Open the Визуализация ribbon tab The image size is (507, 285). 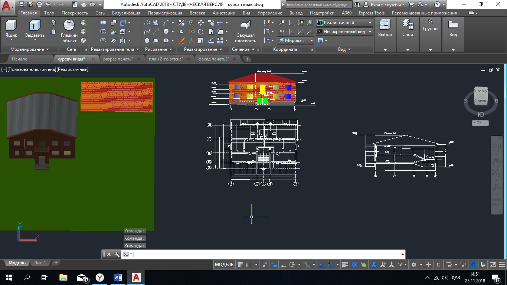(x=126, y=13)
